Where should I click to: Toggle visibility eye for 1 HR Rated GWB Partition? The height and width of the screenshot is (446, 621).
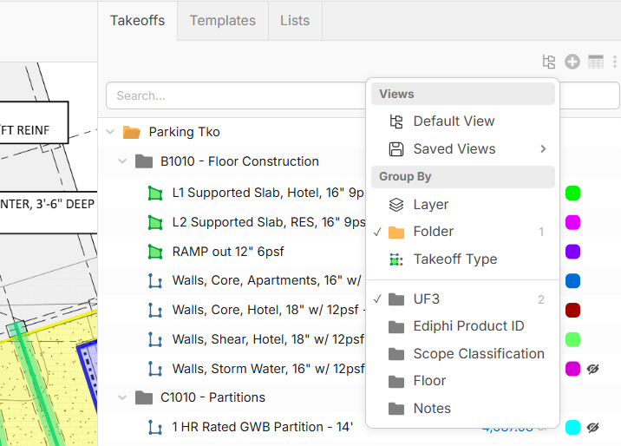tap(594, 427)
